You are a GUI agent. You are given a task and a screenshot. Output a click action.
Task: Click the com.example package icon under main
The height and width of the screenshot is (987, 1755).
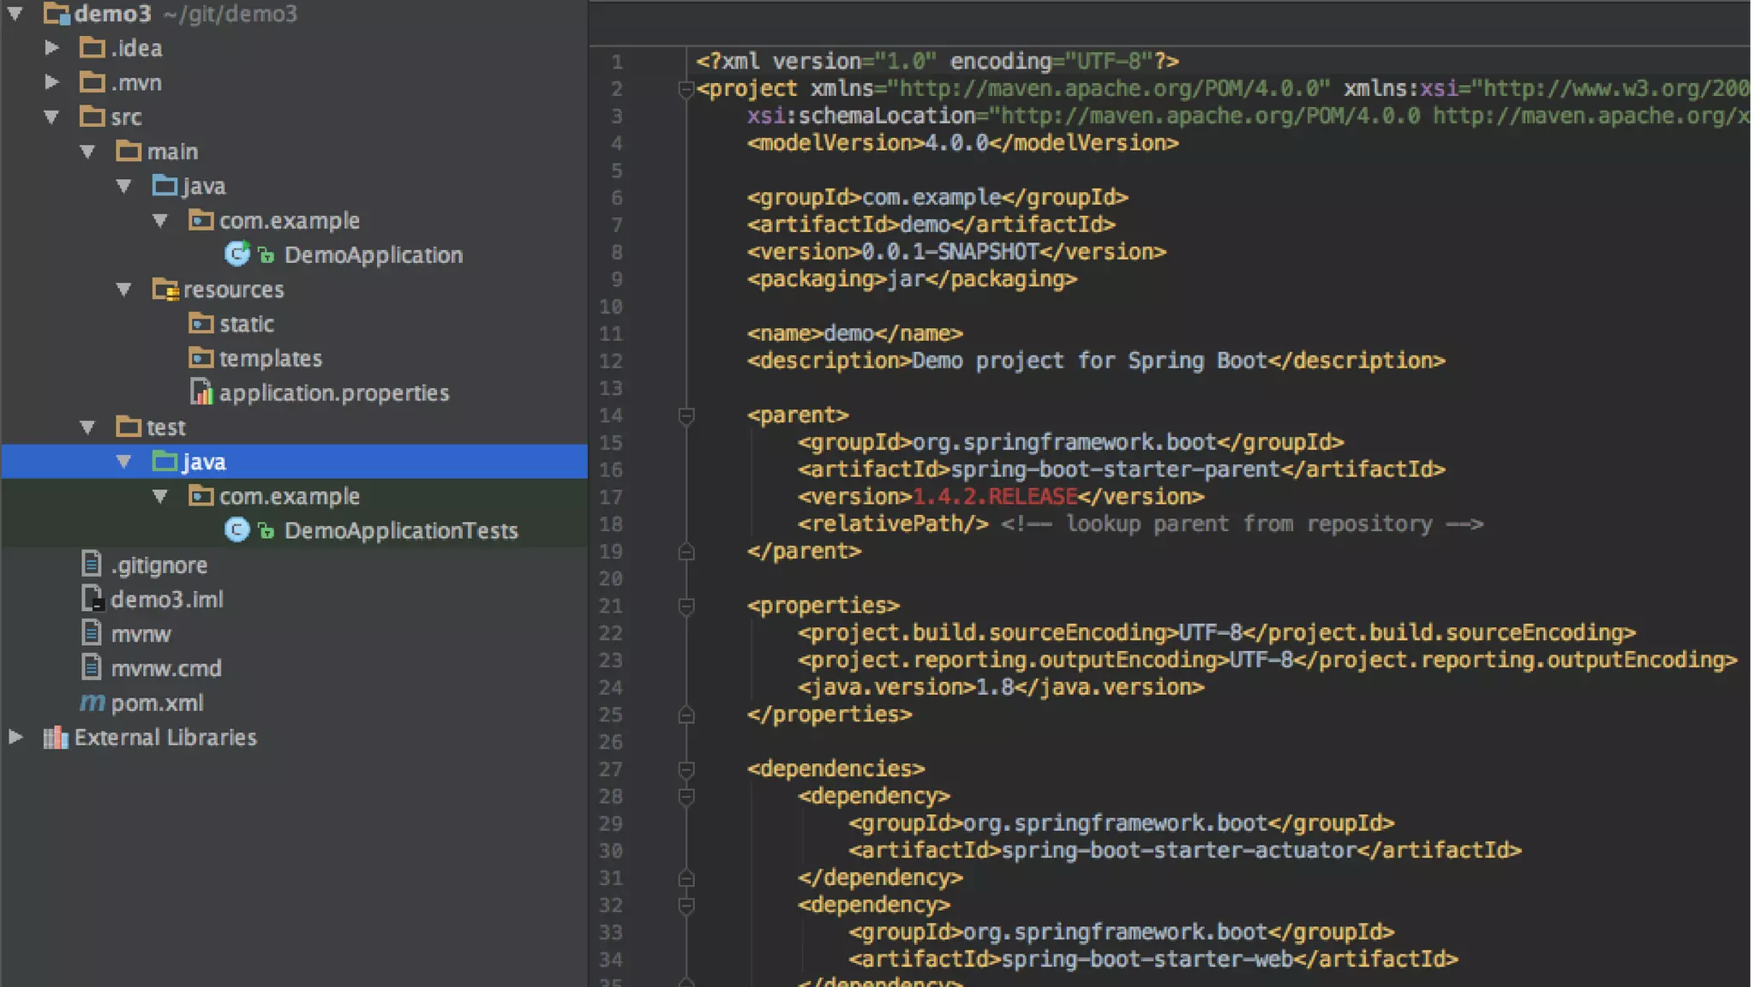[201, 220]
